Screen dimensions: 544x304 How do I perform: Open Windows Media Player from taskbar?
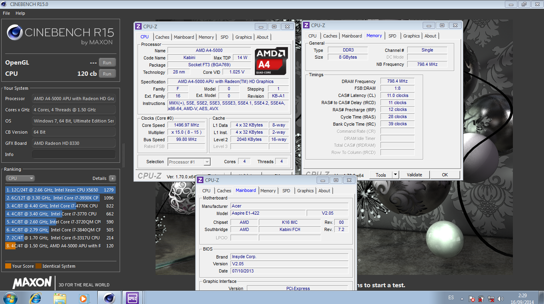(83, 298)
